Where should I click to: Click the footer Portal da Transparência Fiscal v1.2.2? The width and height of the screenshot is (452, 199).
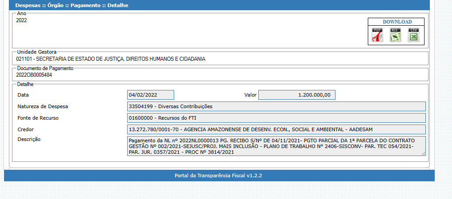point(218,176)
